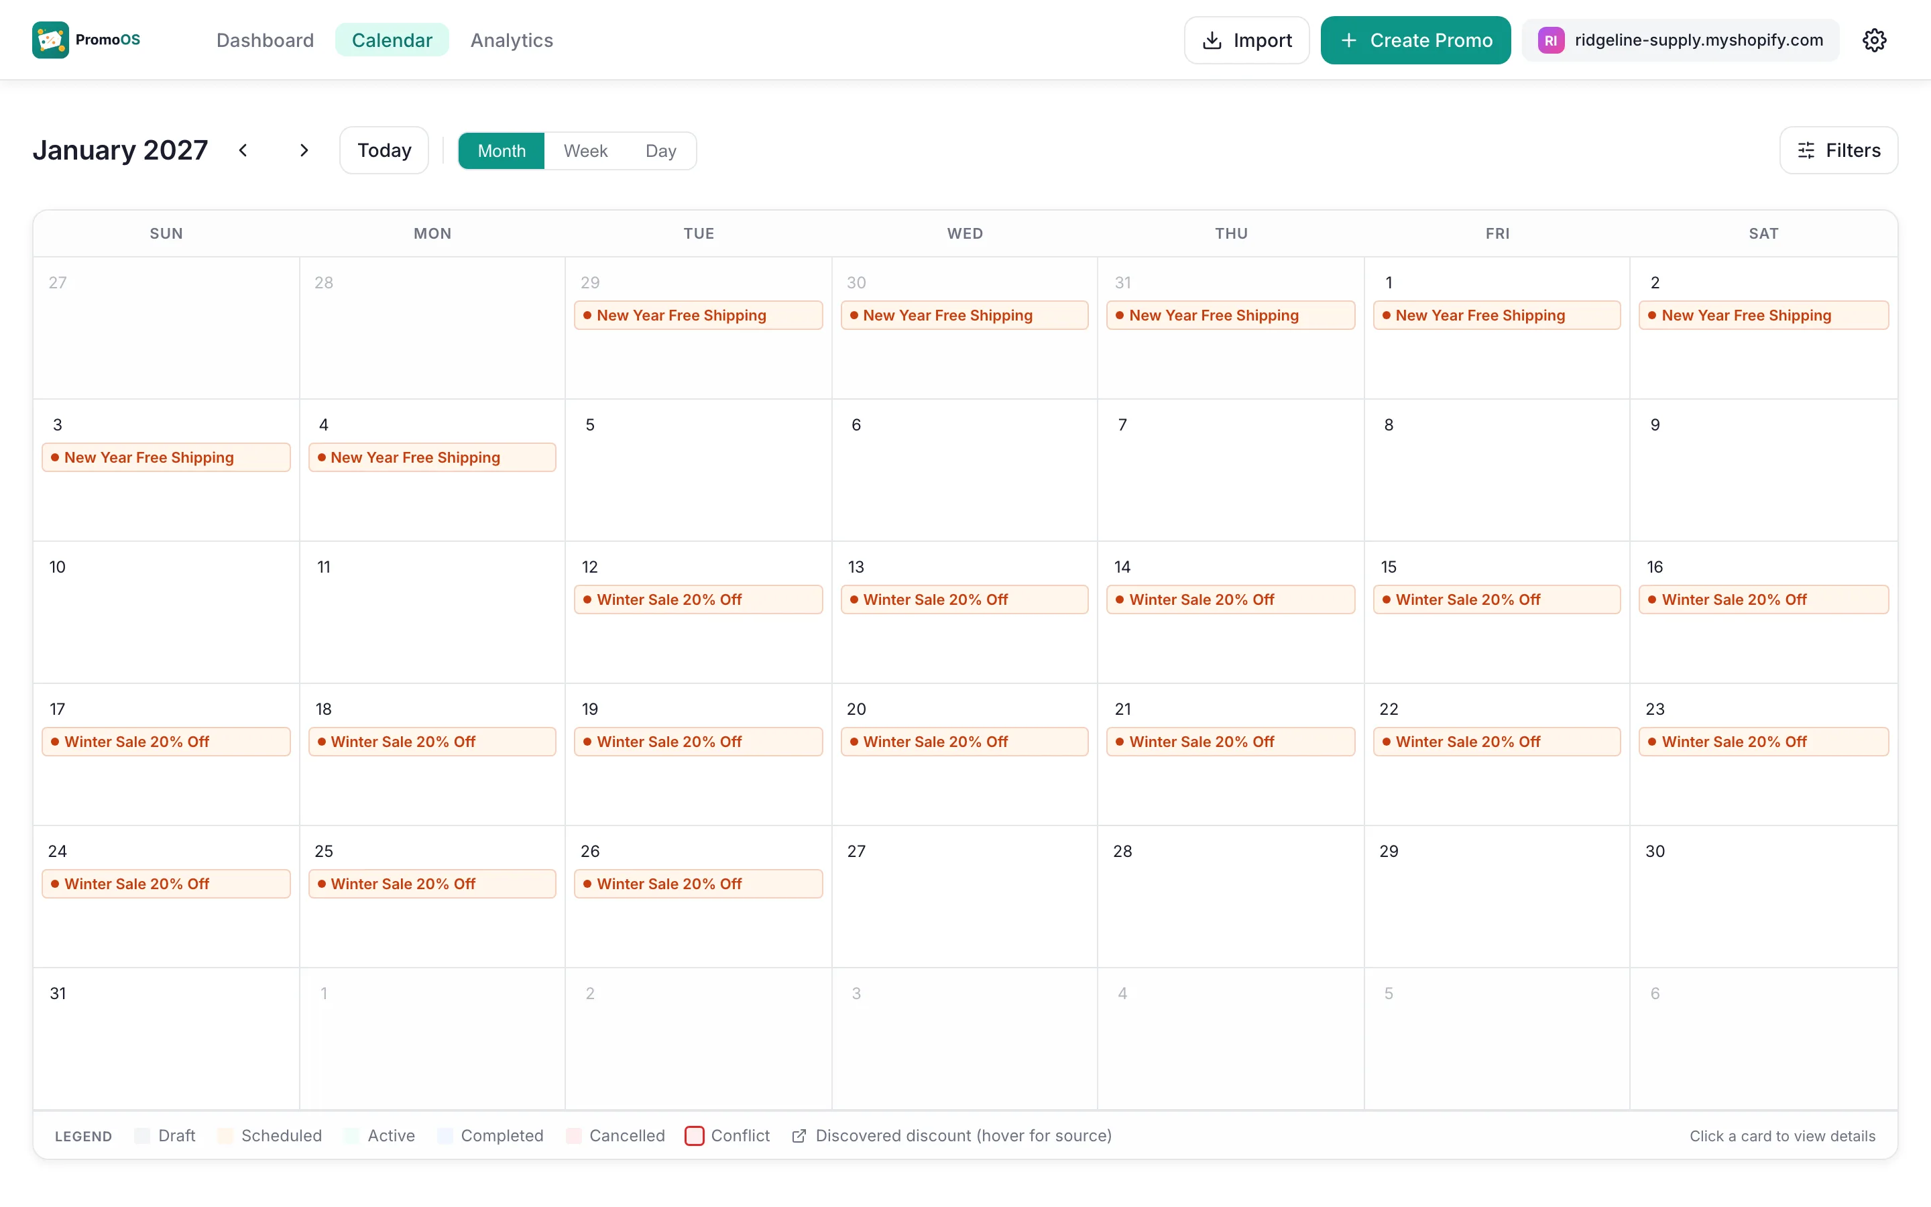Switch calendar to Day view
Viewport: 1931px width, 1207px height.
tap(660, 151)
